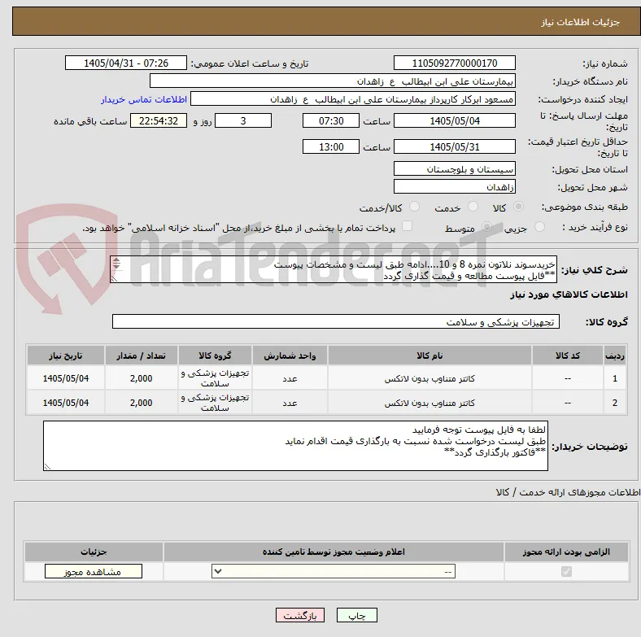The image size is (641, 637).
Task: Toggle the mandatory permit checkbox
Action: (566, 572)
